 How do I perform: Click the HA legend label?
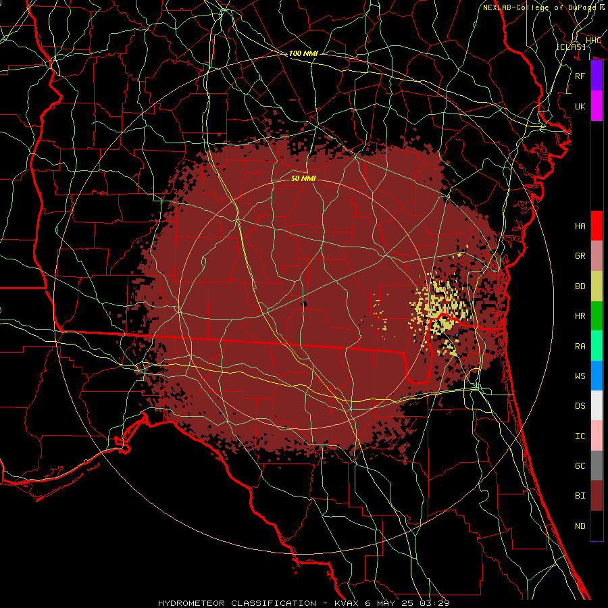pyautogui.click(x=580, y=226)
